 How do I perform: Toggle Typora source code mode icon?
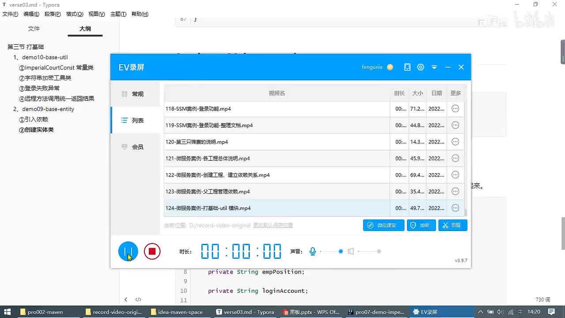click(x=138, y=299)
